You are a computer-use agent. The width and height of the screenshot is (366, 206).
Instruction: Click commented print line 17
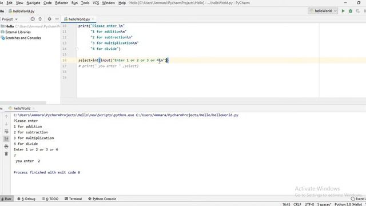(x=109, y=66)
